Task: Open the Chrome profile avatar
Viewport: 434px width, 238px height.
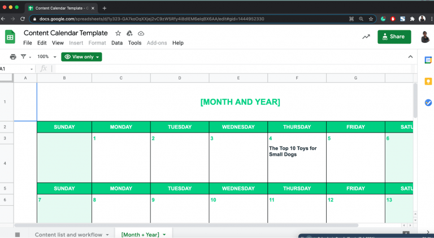Action: [x=422, y=19]
